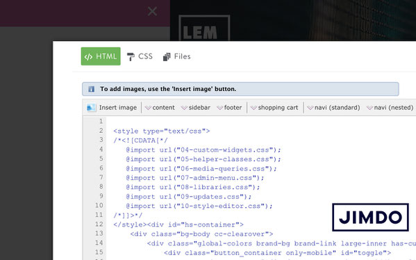Click line number 7 in the gutter

(x=101, y=177)
